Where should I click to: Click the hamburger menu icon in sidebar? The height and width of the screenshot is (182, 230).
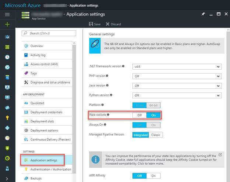[7, 14]
